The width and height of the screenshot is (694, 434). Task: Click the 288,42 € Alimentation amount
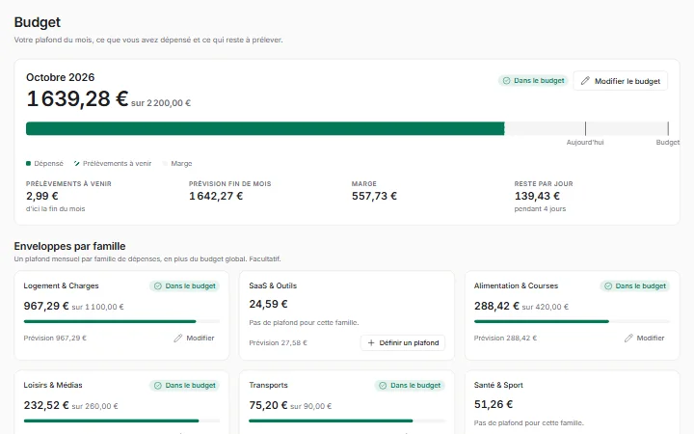coord(496,306)
